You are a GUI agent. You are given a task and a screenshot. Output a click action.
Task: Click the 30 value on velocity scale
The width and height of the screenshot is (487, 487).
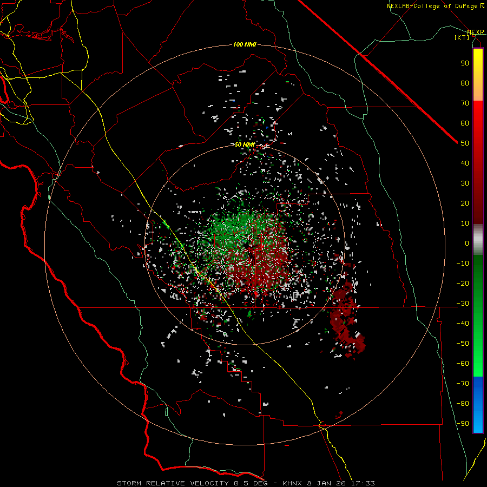pos(465,183)
